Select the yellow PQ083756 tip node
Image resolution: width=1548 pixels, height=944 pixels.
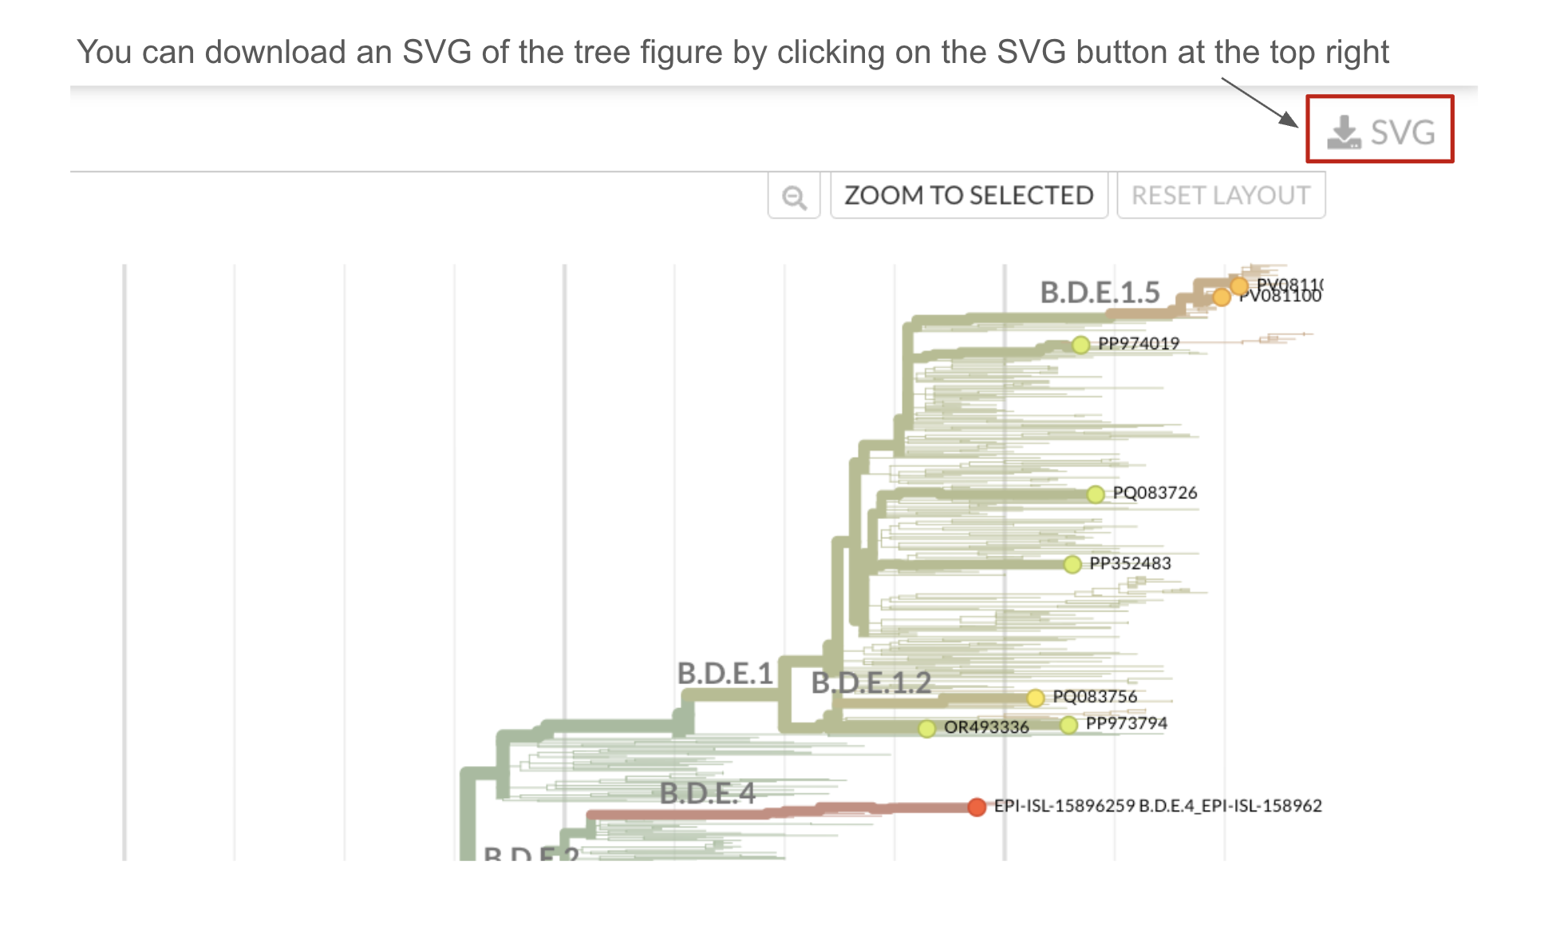(1036, 698)
